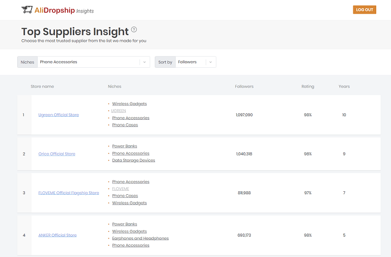This screenshot has width=391, height=257.
Task: Expand the Niches dropdown arrow
Action: coord(145,62)
